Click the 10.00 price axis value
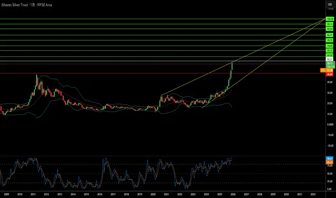Viewport: 336px width, 198px height. [x=330, y=114]
